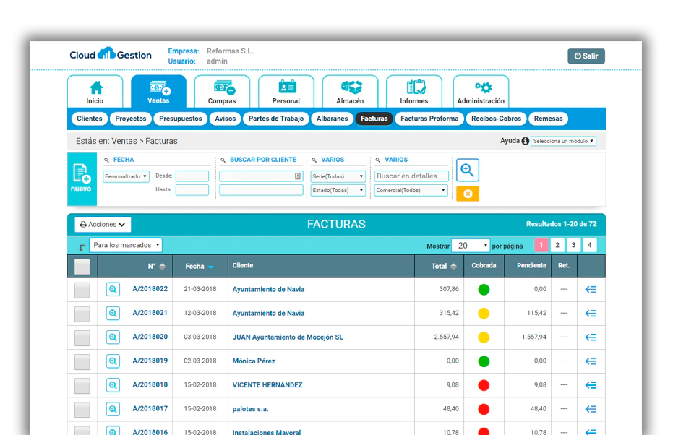The image size is (673, 435).
Task: Click the red Cobrada status dot for A/2018018
Action: (484, 385)
